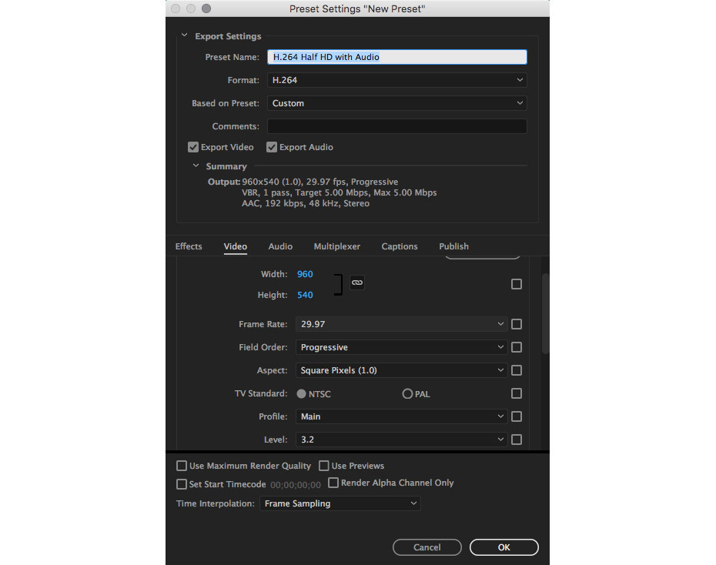Enable Use Maximum Render Quality
The height and width of the screenshot is (565, 716).
point(181,466)
